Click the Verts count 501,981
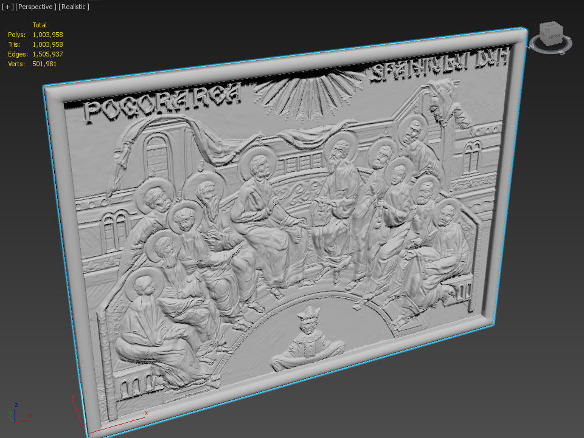The image size is (584, 438). point(44,64)
